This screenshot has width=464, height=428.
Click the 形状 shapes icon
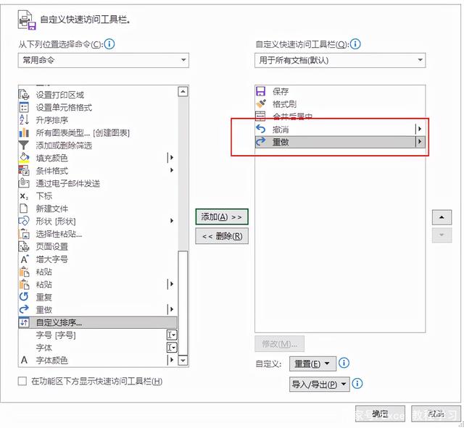point(24,221)
